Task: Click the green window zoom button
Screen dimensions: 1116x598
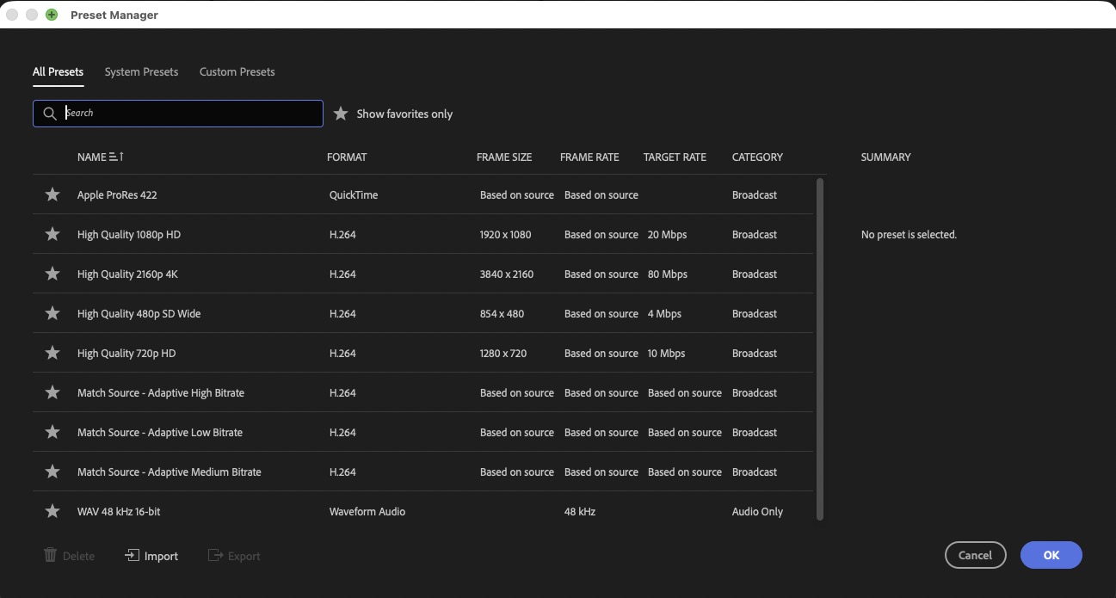Action: point(52,15)
